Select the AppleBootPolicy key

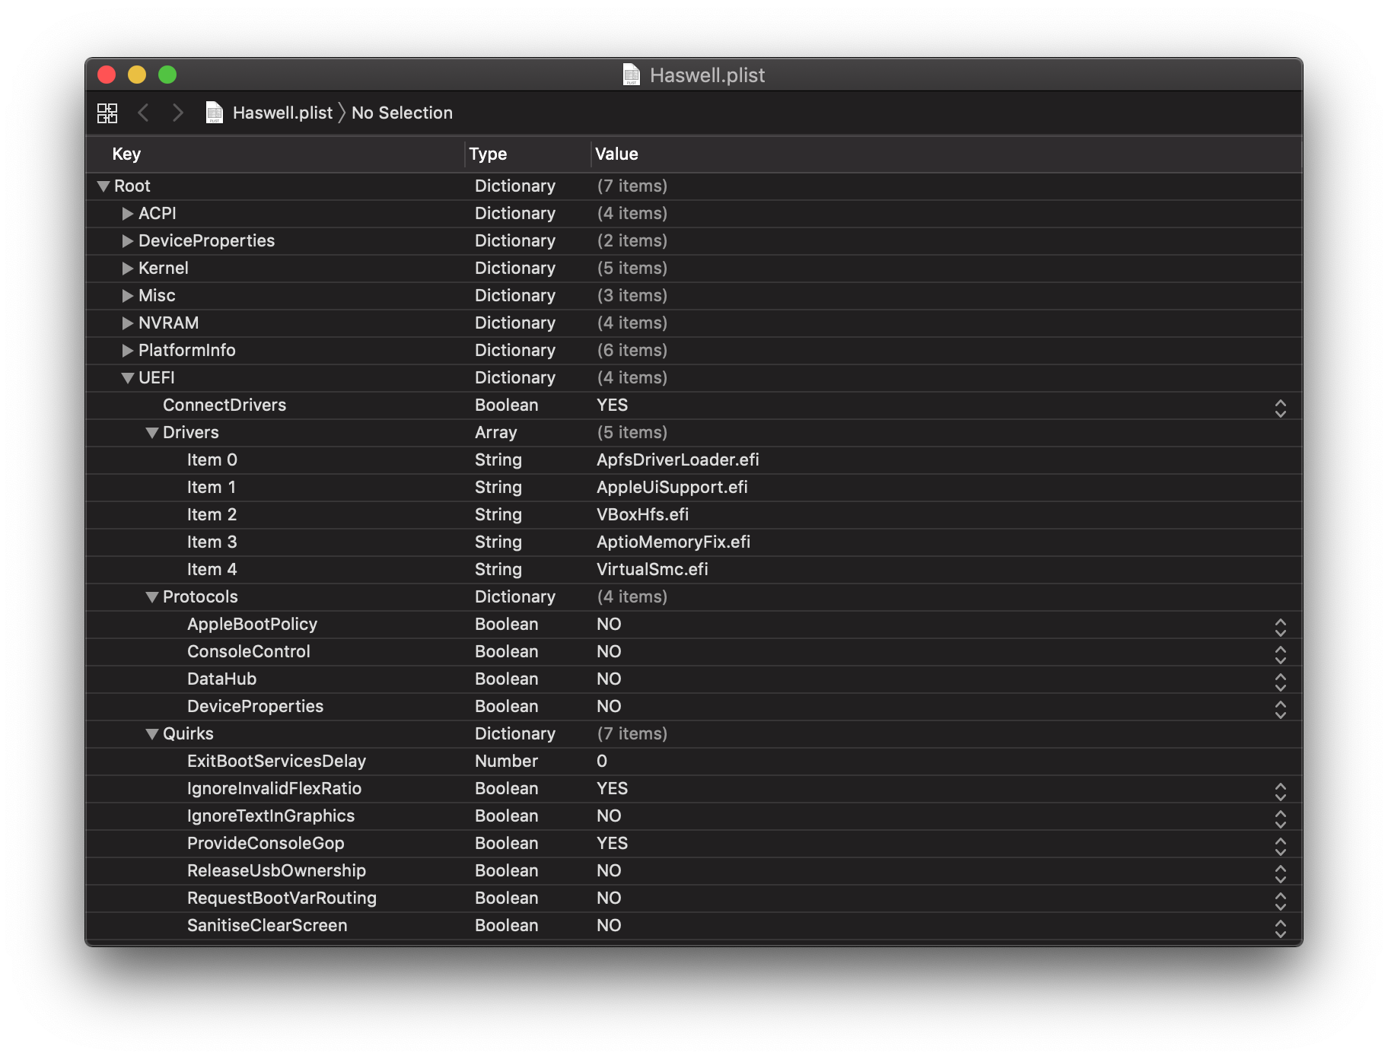point(252,625)
